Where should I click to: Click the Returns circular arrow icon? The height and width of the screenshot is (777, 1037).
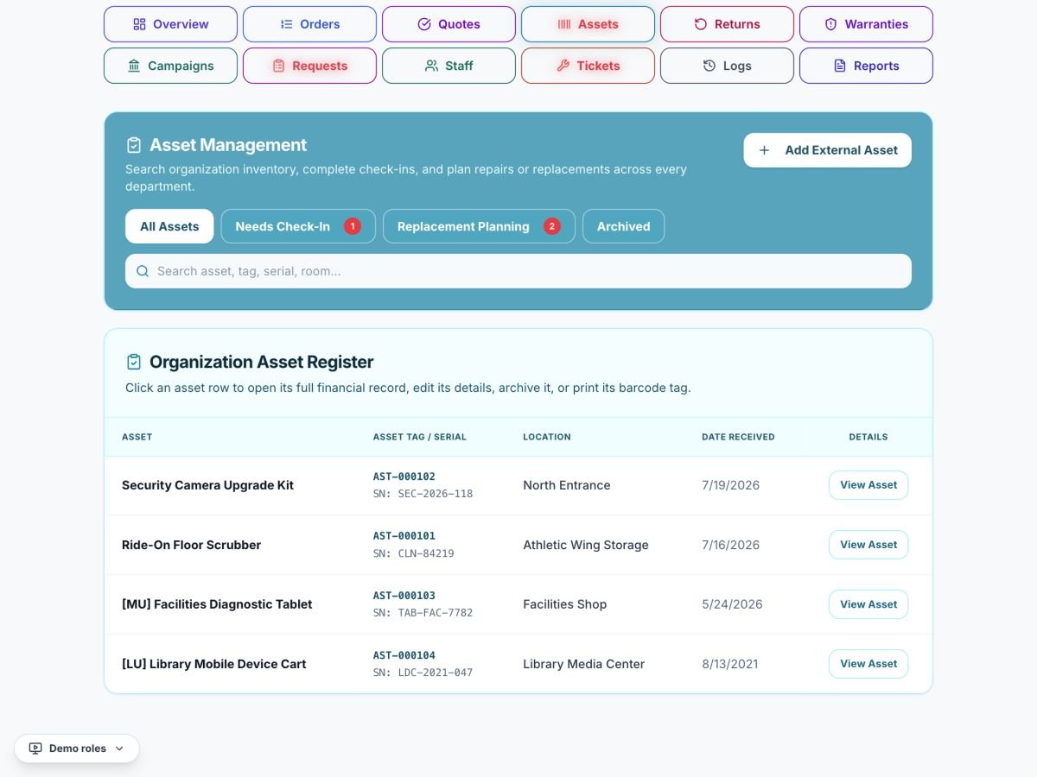click(x=701, y=24)
